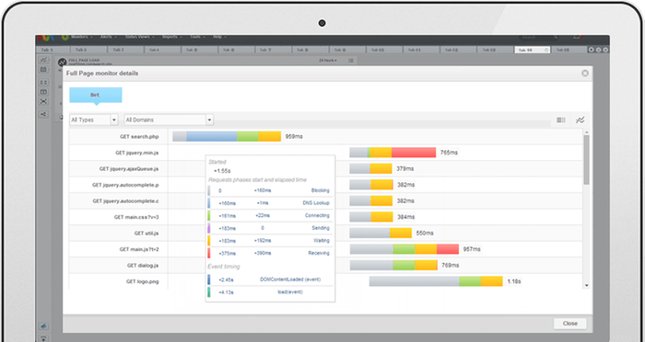Open the 24 hours time range dropdown
This screenshot has height=342, width=645.
[x=328, y=61]
